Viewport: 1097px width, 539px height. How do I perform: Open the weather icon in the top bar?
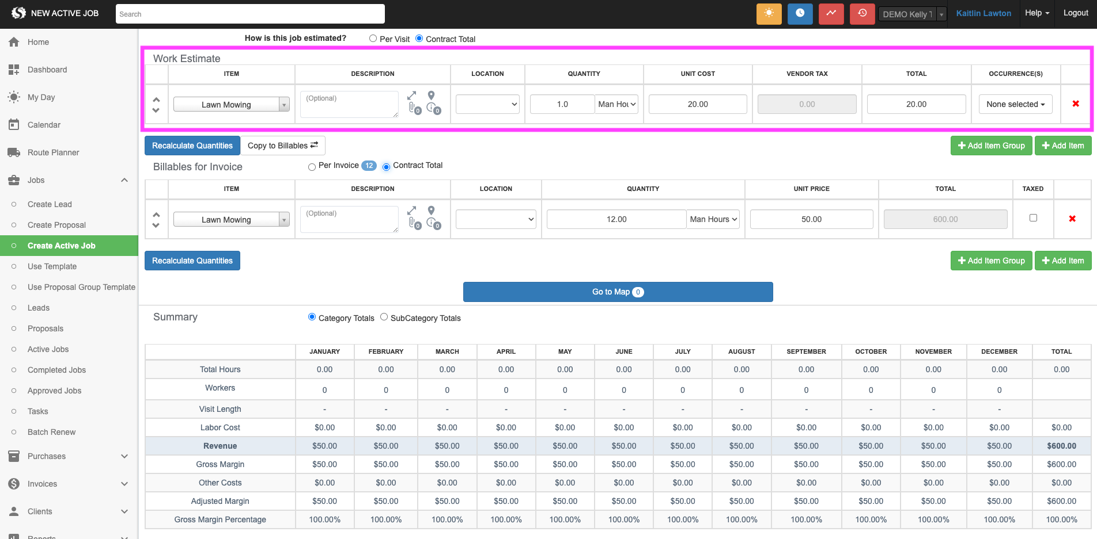[x=769, y=13]
